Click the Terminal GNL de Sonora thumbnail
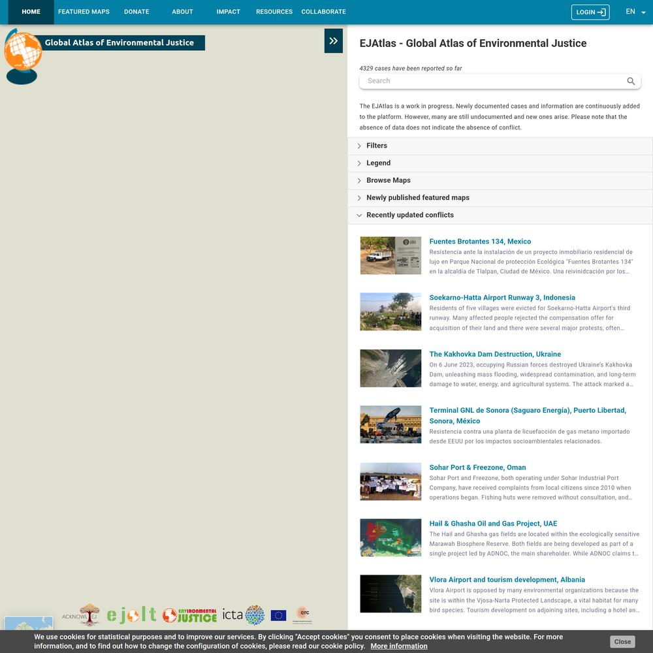 click(x=390, y=425)
